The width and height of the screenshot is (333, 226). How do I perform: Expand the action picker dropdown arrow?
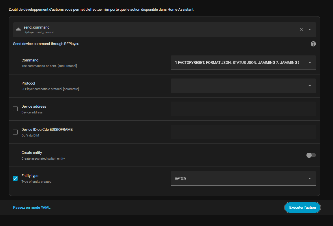click(310, 29)
